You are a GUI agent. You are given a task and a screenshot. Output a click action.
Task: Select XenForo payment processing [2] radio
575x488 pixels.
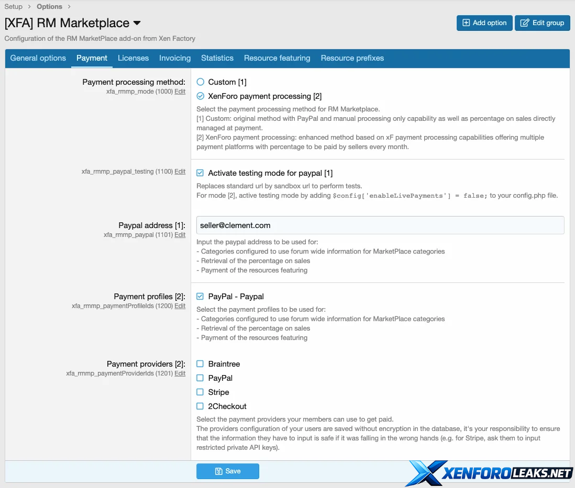[201, 96]
